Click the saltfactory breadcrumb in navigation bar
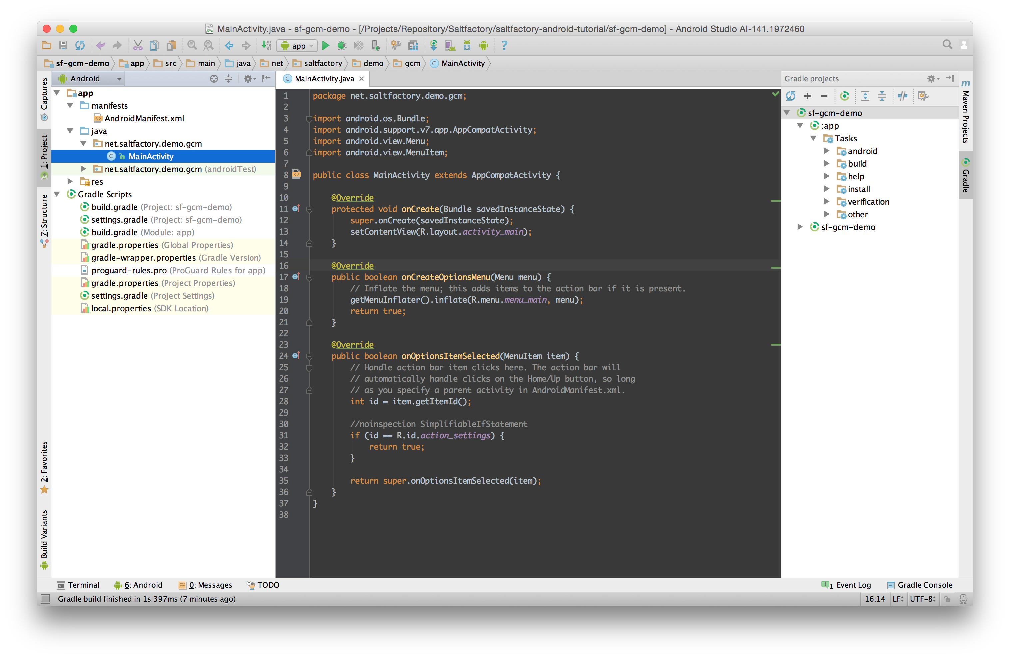The width and height of the screenshot is (1010, 659). click(x=318, y=63)
